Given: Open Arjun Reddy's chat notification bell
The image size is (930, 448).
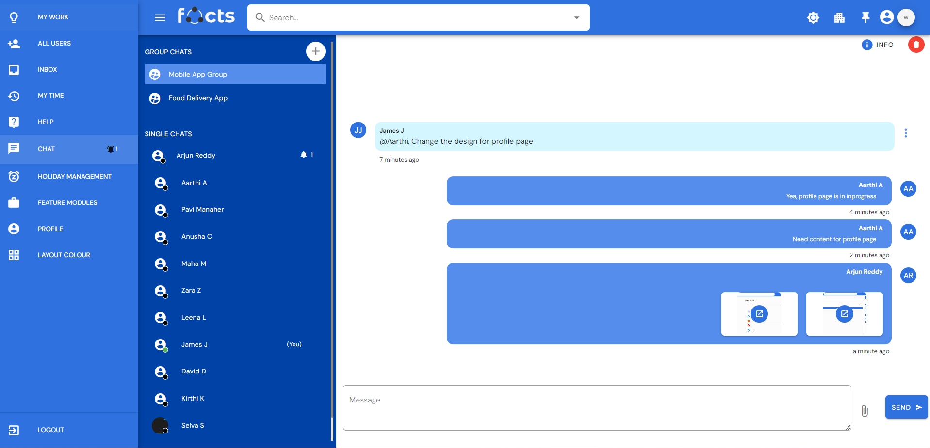Looking at the screenshot, I should click(304, 155).
